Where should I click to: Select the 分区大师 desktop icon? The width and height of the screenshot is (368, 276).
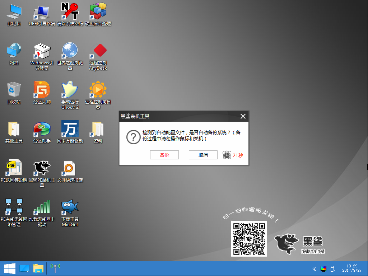pos(42,90)
